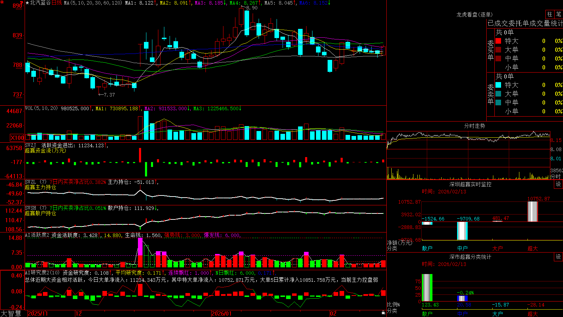The image size is (563, 317).
Task: Click the 小单 row under 委买单
Action: 529,67
